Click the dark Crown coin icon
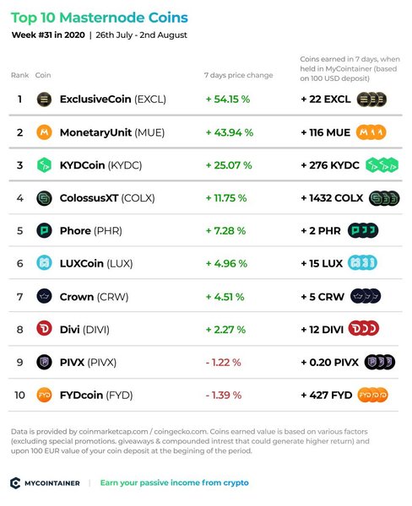 (x=44, y=296)
